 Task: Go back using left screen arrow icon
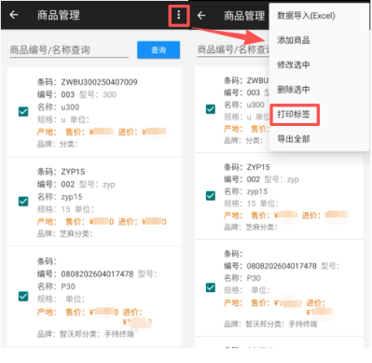pos(14,15)
